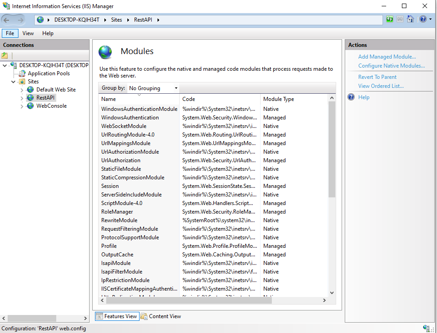
Task: Click the Forward navigation arrow
Action: coord(21,20)
